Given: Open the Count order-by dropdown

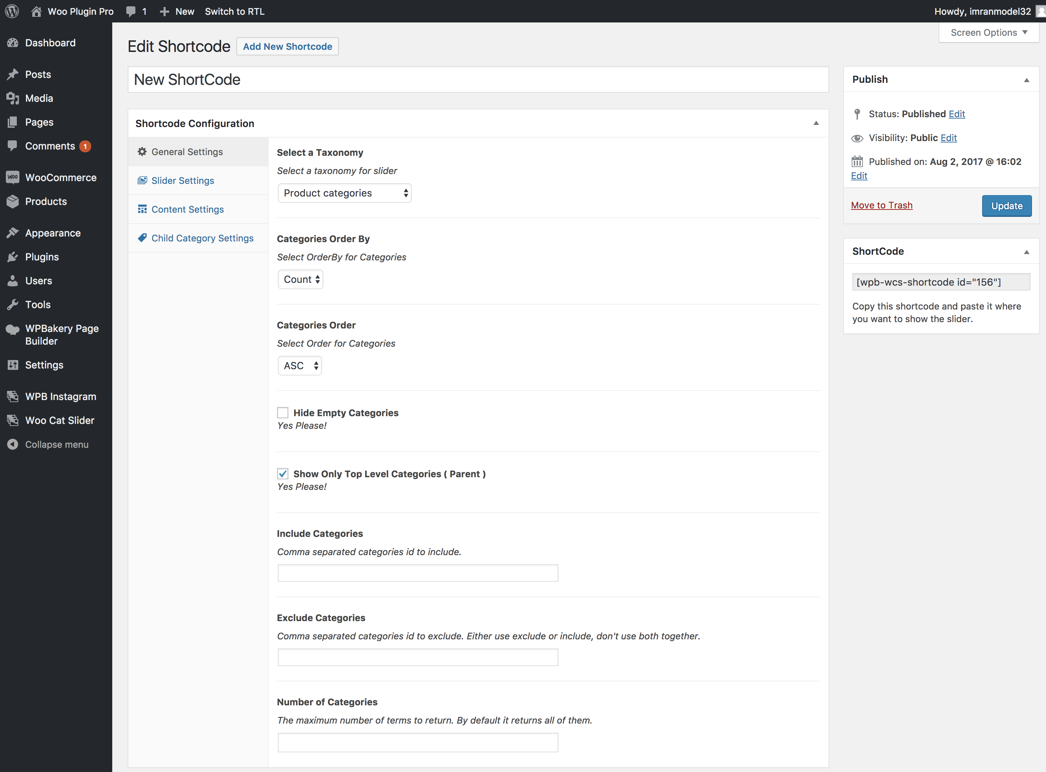Looking at the screenshot, I should pyautogui.click(x=300, y=279).
